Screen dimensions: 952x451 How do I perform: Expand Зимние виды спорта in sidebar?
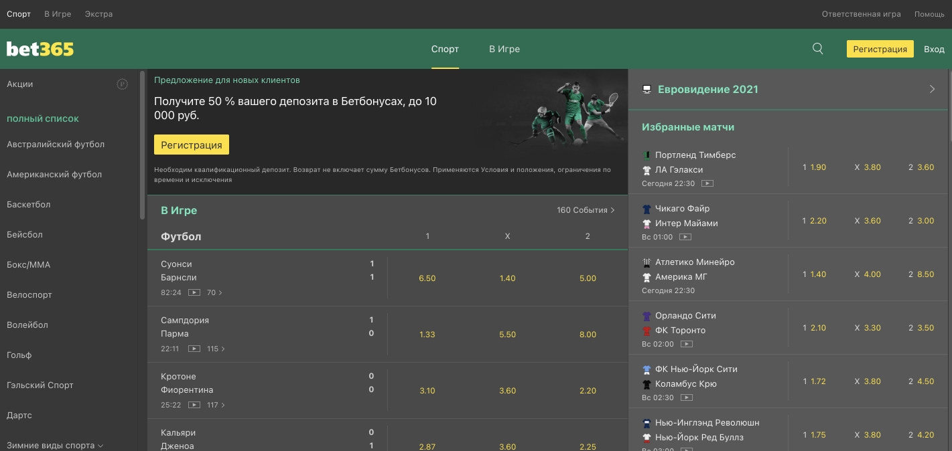coord(55,445)
